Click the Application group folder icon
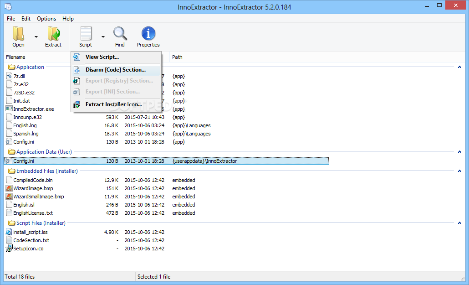Screen dimensions: 469x285 12,67
